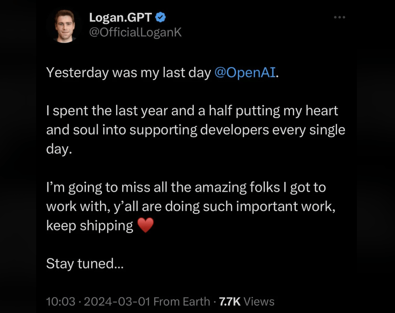
Task: Open Logan.GPT's profile picture
Action: pos(65,26)
